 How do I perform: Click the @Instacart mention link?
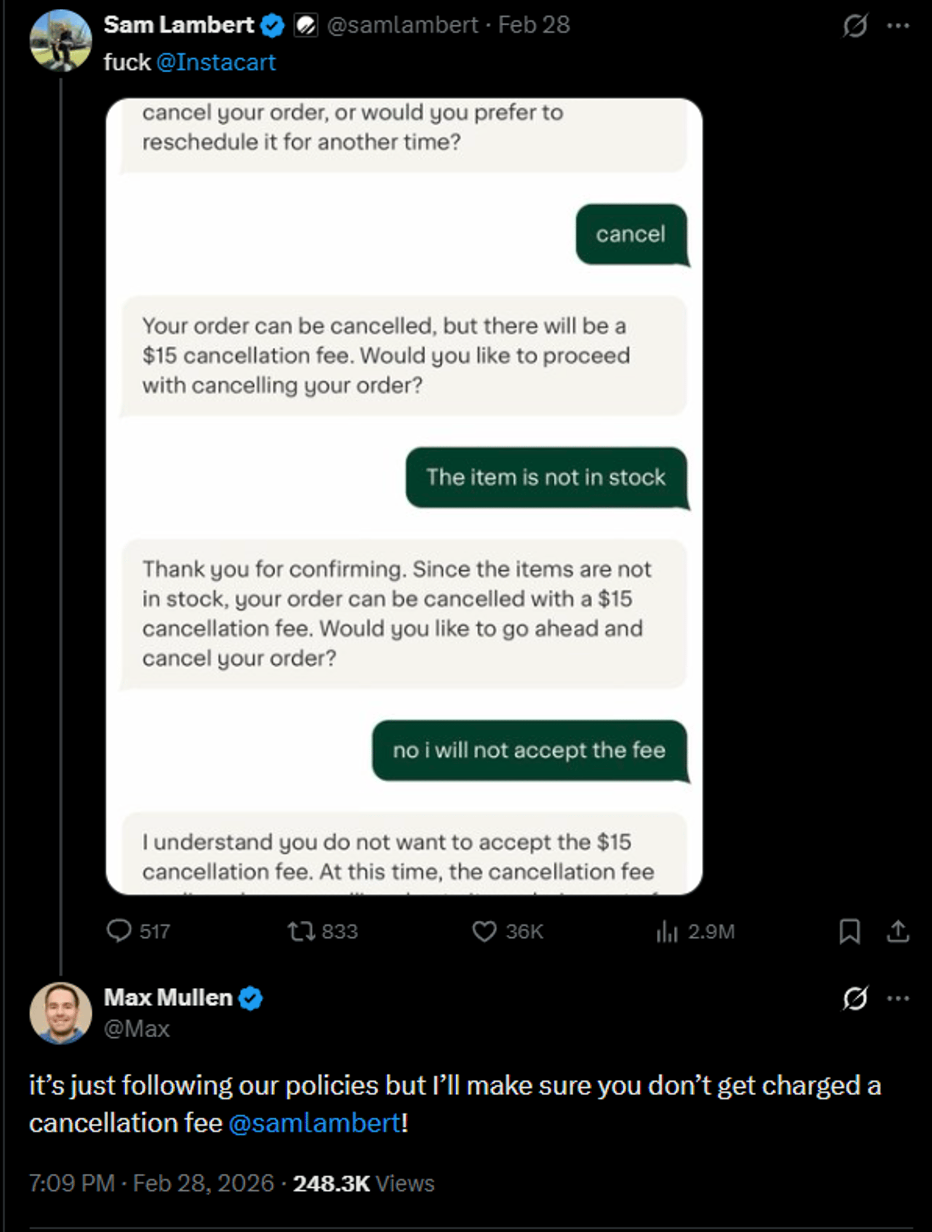(216, 62)
